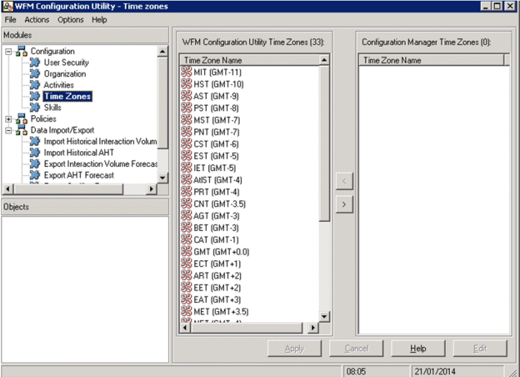
Task: Click the Help button
Action: point(418,348)
